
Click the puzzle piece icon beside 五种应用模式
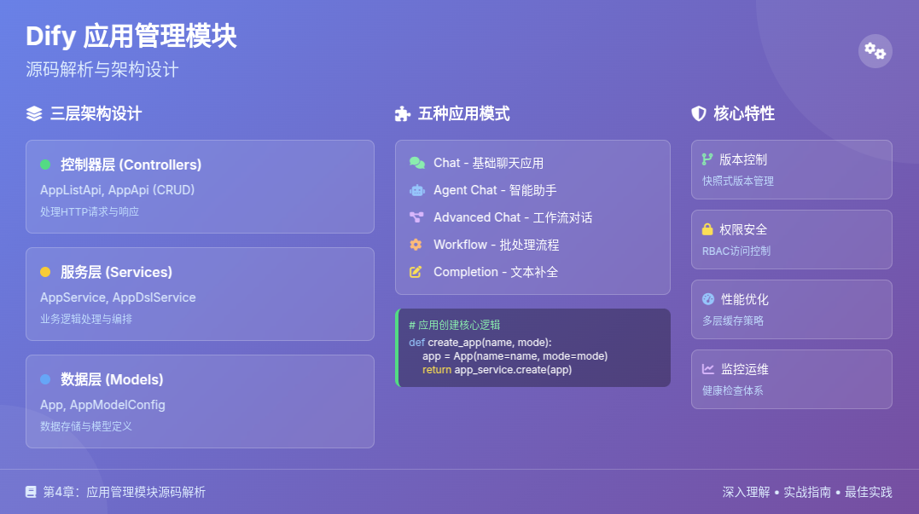click(403, 113)
